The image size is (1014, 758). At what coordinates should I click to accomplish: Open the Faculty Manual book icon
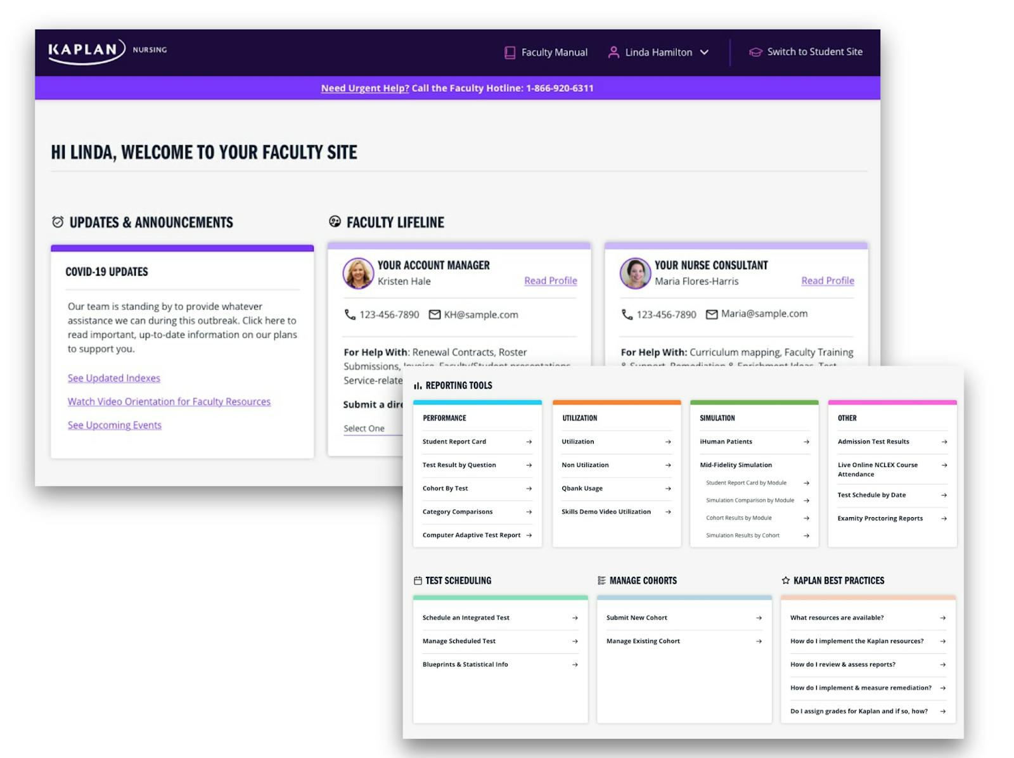(x=510, y=53)
